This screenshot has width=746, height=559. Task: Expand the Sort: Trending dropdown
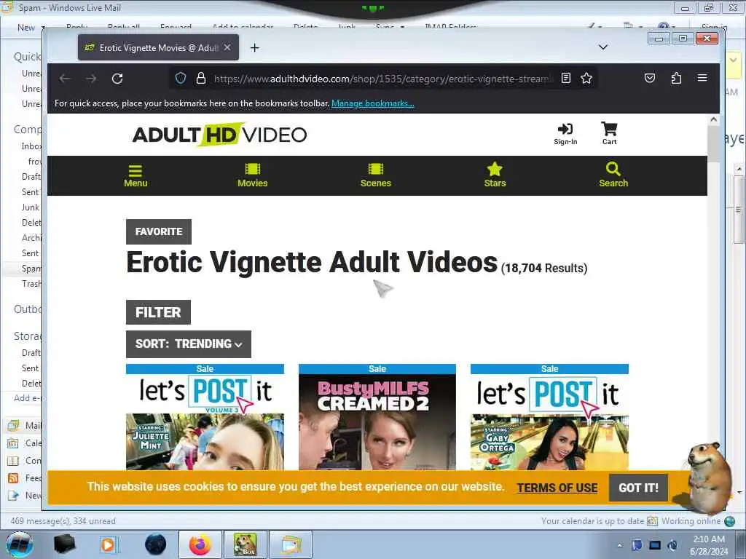click(189, 344)
